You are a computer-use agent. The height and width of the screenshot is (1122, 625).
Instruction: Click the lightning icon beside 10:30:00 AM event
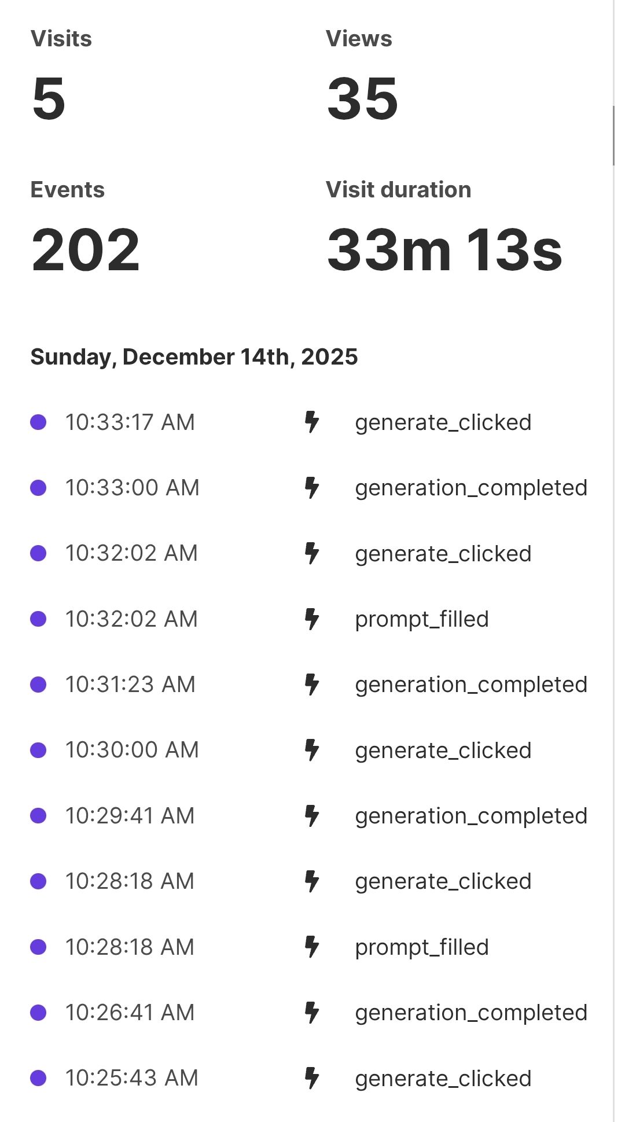(x=312, y=750)
